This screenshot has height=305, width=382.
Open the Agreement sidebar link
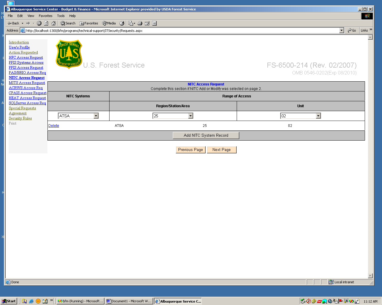[18, 113]
